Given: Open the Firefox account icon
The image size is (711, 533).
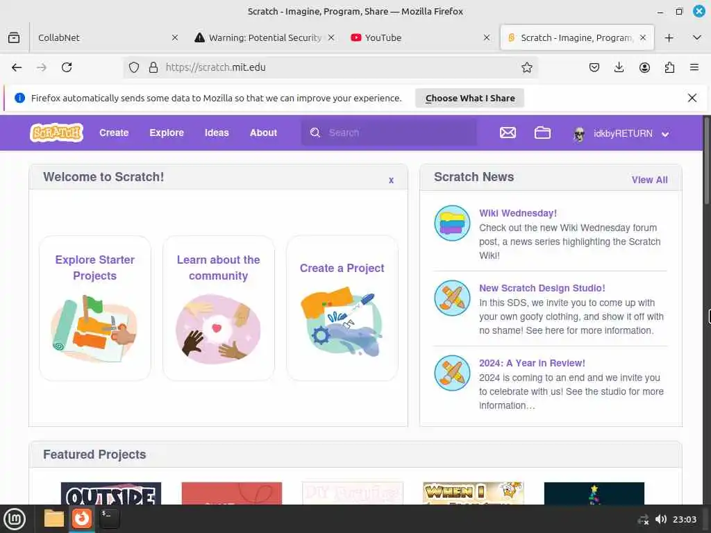Looking at the screenshot, I should pos(644,67).
